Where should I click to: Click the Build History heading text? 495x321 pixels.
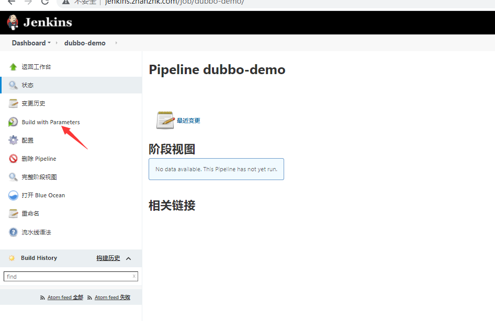click(x=39, y=258)
